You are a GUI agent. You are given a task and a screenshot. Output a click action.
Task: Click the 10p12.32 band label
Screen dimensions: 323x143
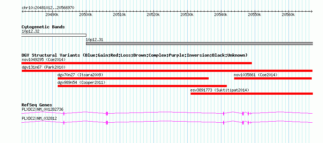pos(30,32)
